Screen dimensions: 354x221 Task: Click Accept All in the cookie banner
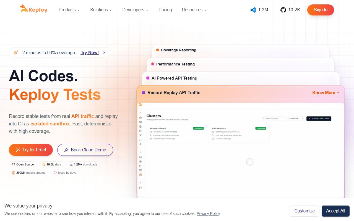(335, 211)
